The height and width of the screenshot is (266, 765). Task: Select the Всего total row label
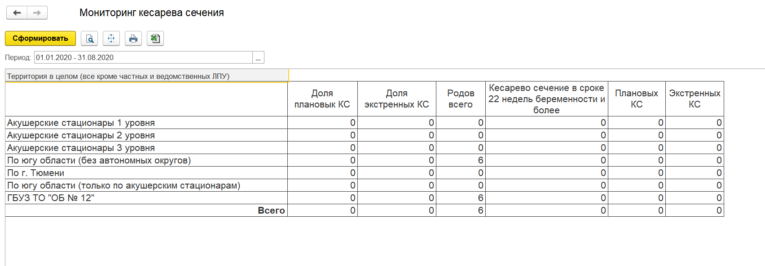click(271, 210)
